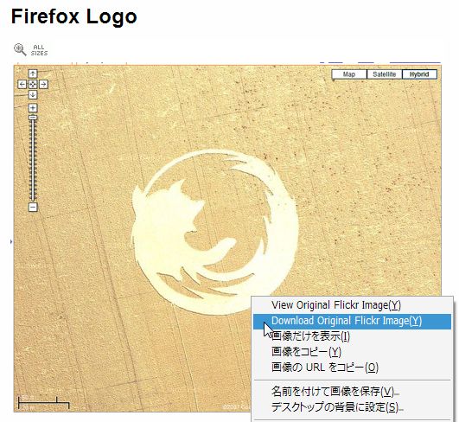
Task: Pan the map up with the arrow
Action: tap(33, 74)
